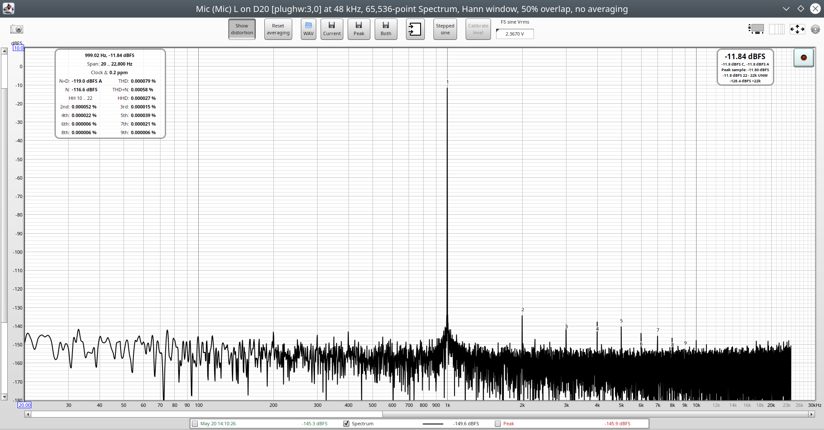Click the horizontal scrollbar right arrow
Viewport: 824px width, 430px height.
coord(812,414)
